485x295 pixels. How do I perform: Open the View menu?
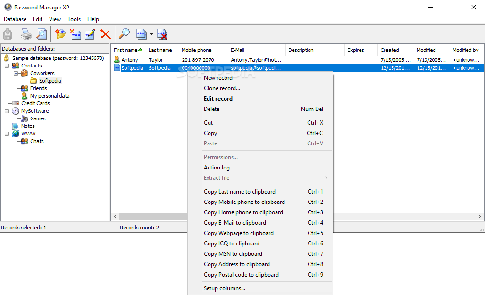pyautogui.click(x=55, y=19)
